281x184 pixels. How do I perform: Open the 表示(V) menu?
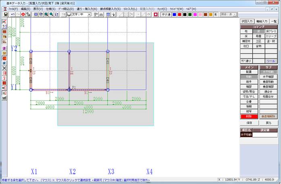pyautogui.click(x=38, y=9)
